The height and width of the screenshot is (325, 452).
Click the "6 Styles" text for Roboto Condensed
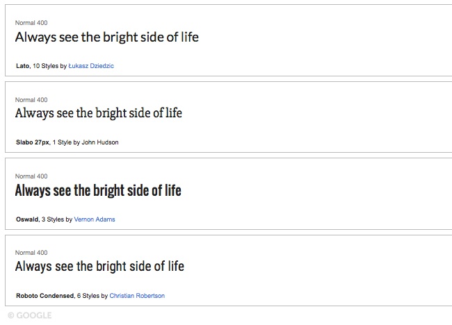click(88, 296)
